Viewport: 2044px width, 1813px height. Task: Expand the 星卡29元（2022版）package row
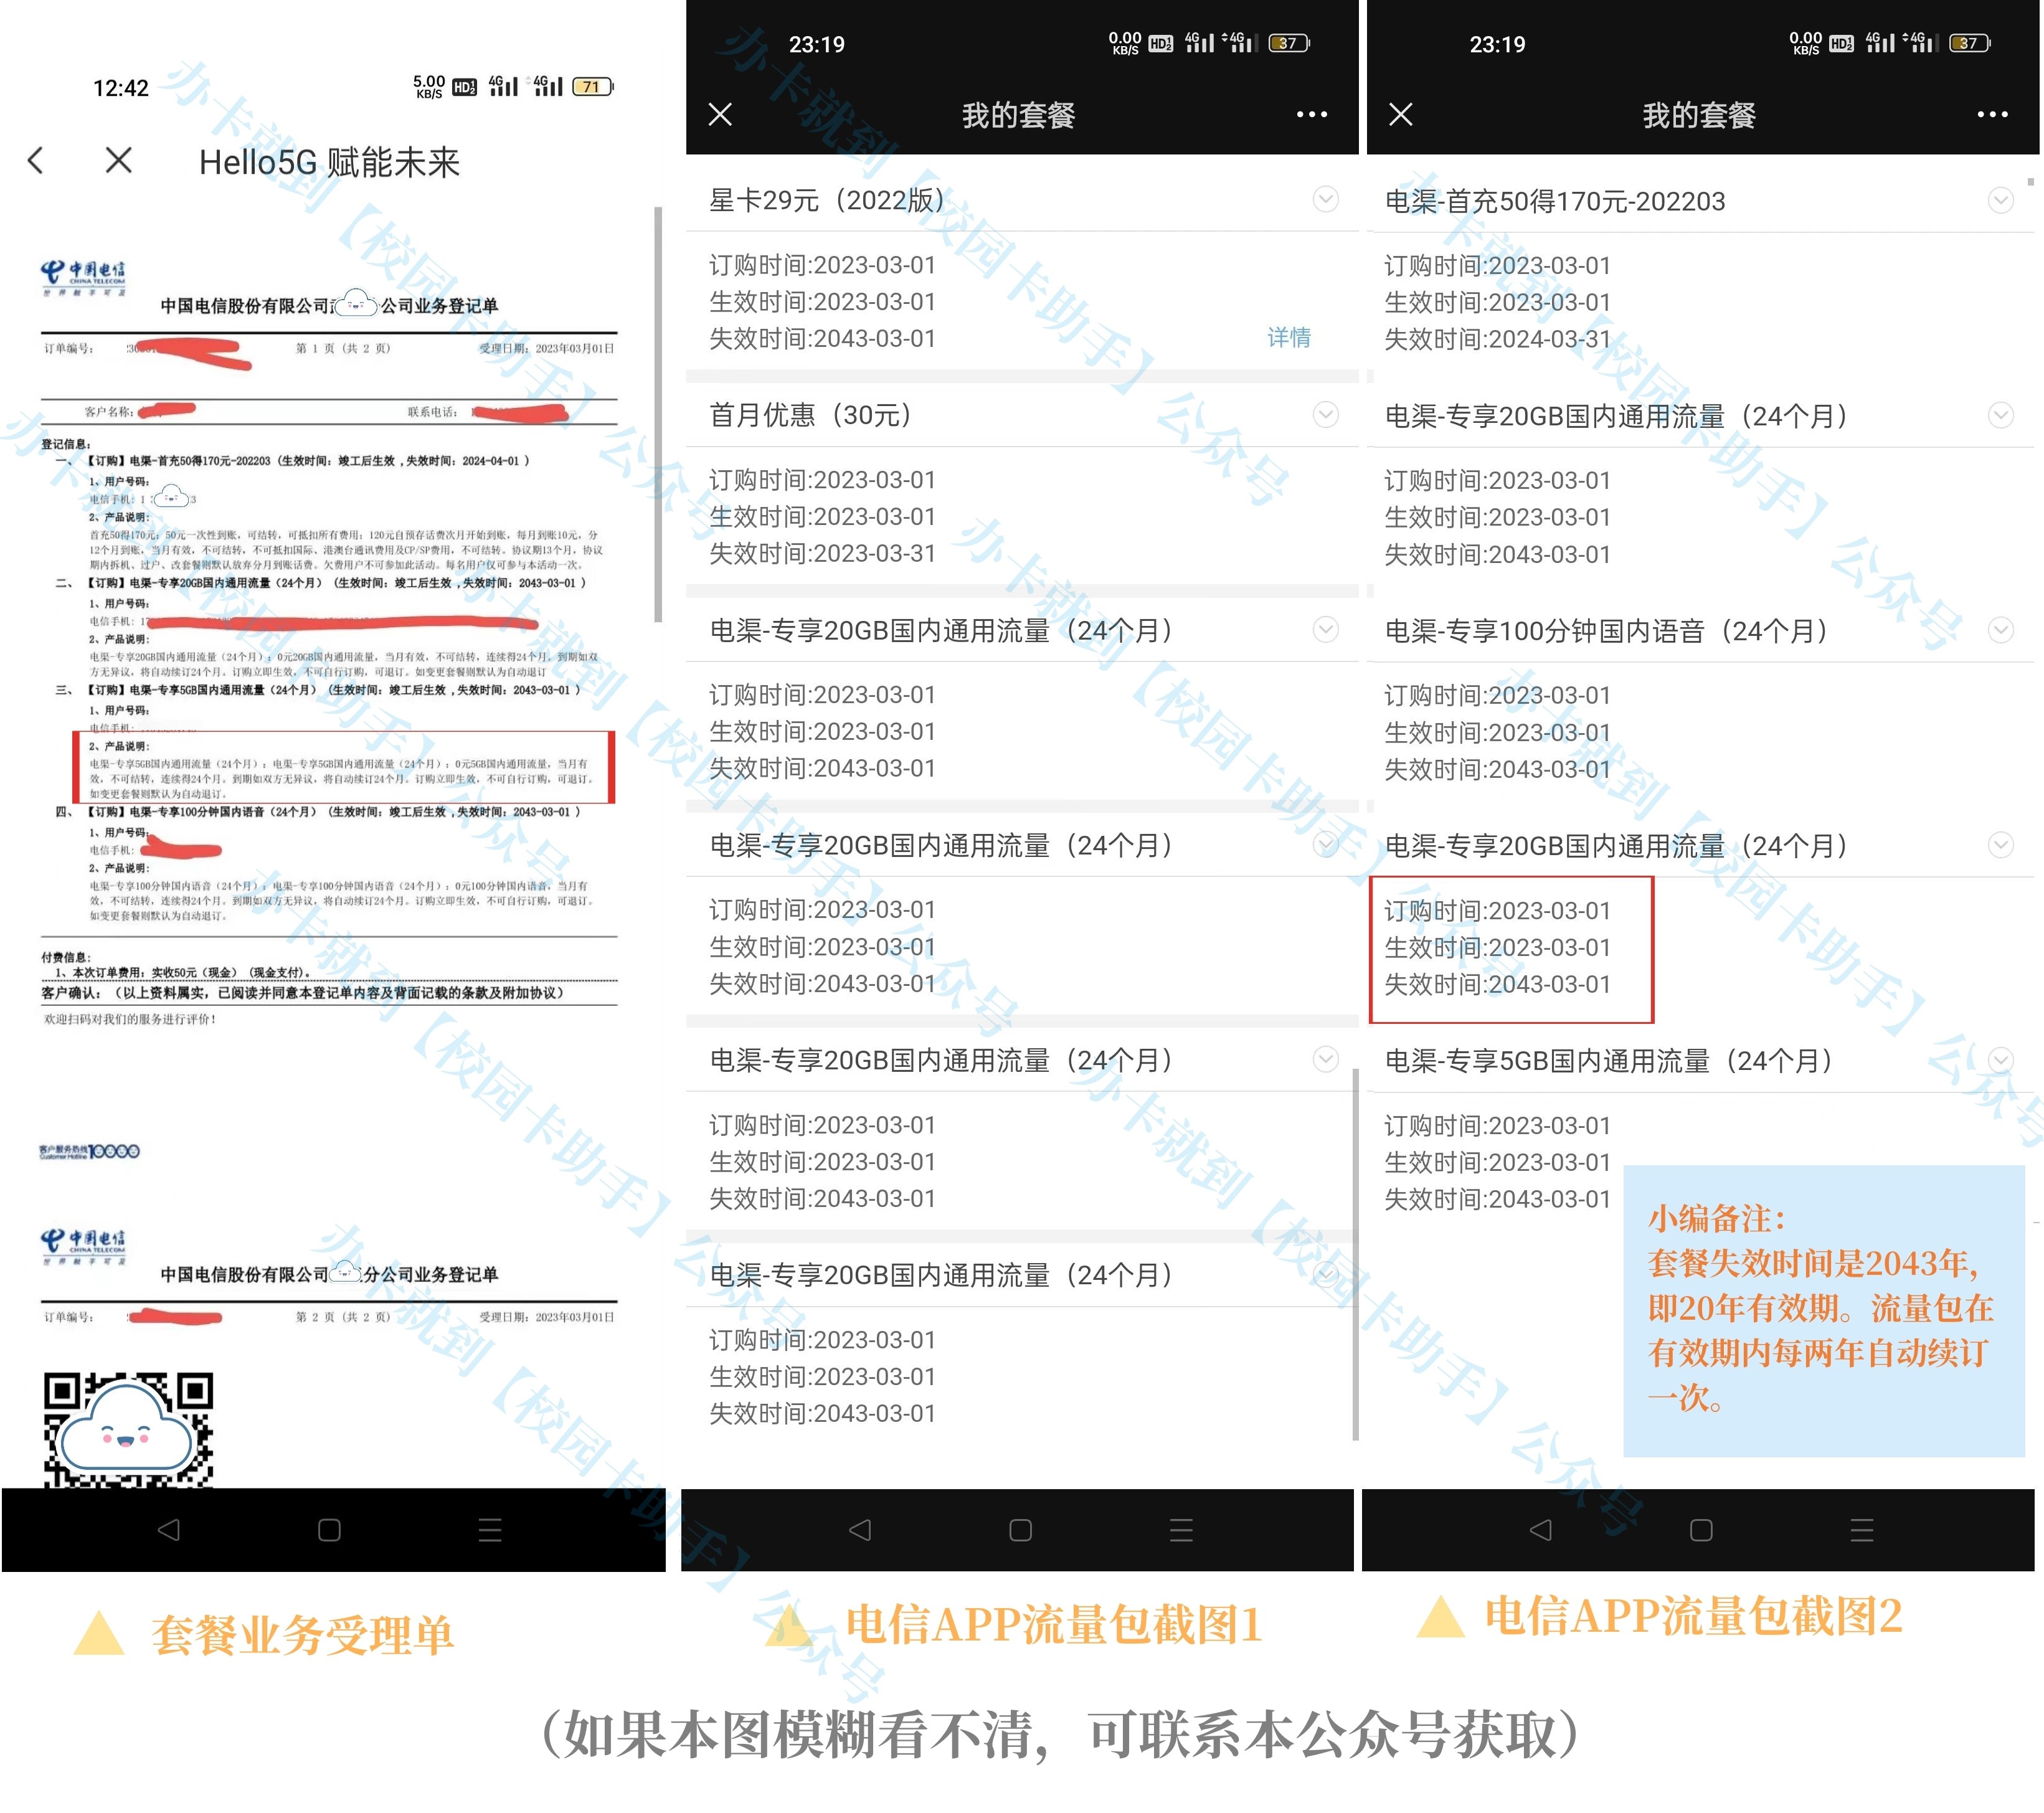pyautogui.click(x=1325, y=199)
